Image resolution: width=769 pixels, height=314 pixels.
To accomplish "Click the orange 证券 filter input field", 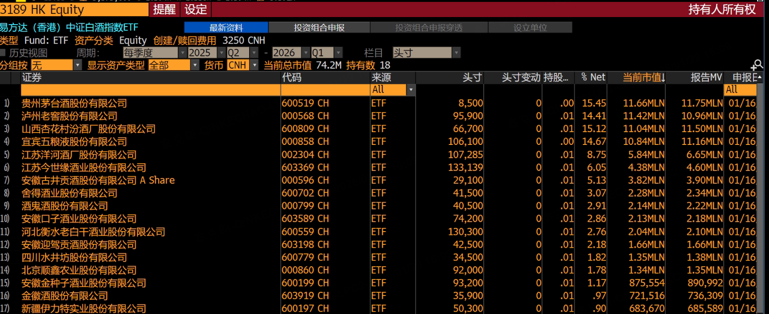I will tap(151, 90).
